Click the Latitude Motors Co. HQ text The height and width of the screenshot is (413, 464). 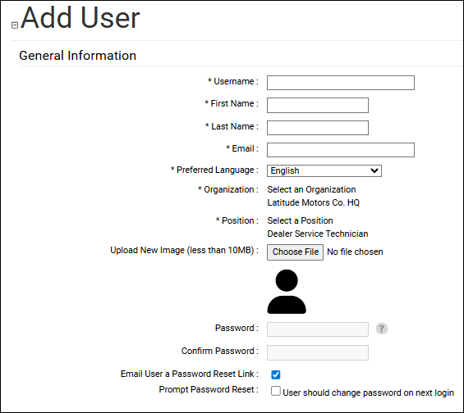coord(314,202)
